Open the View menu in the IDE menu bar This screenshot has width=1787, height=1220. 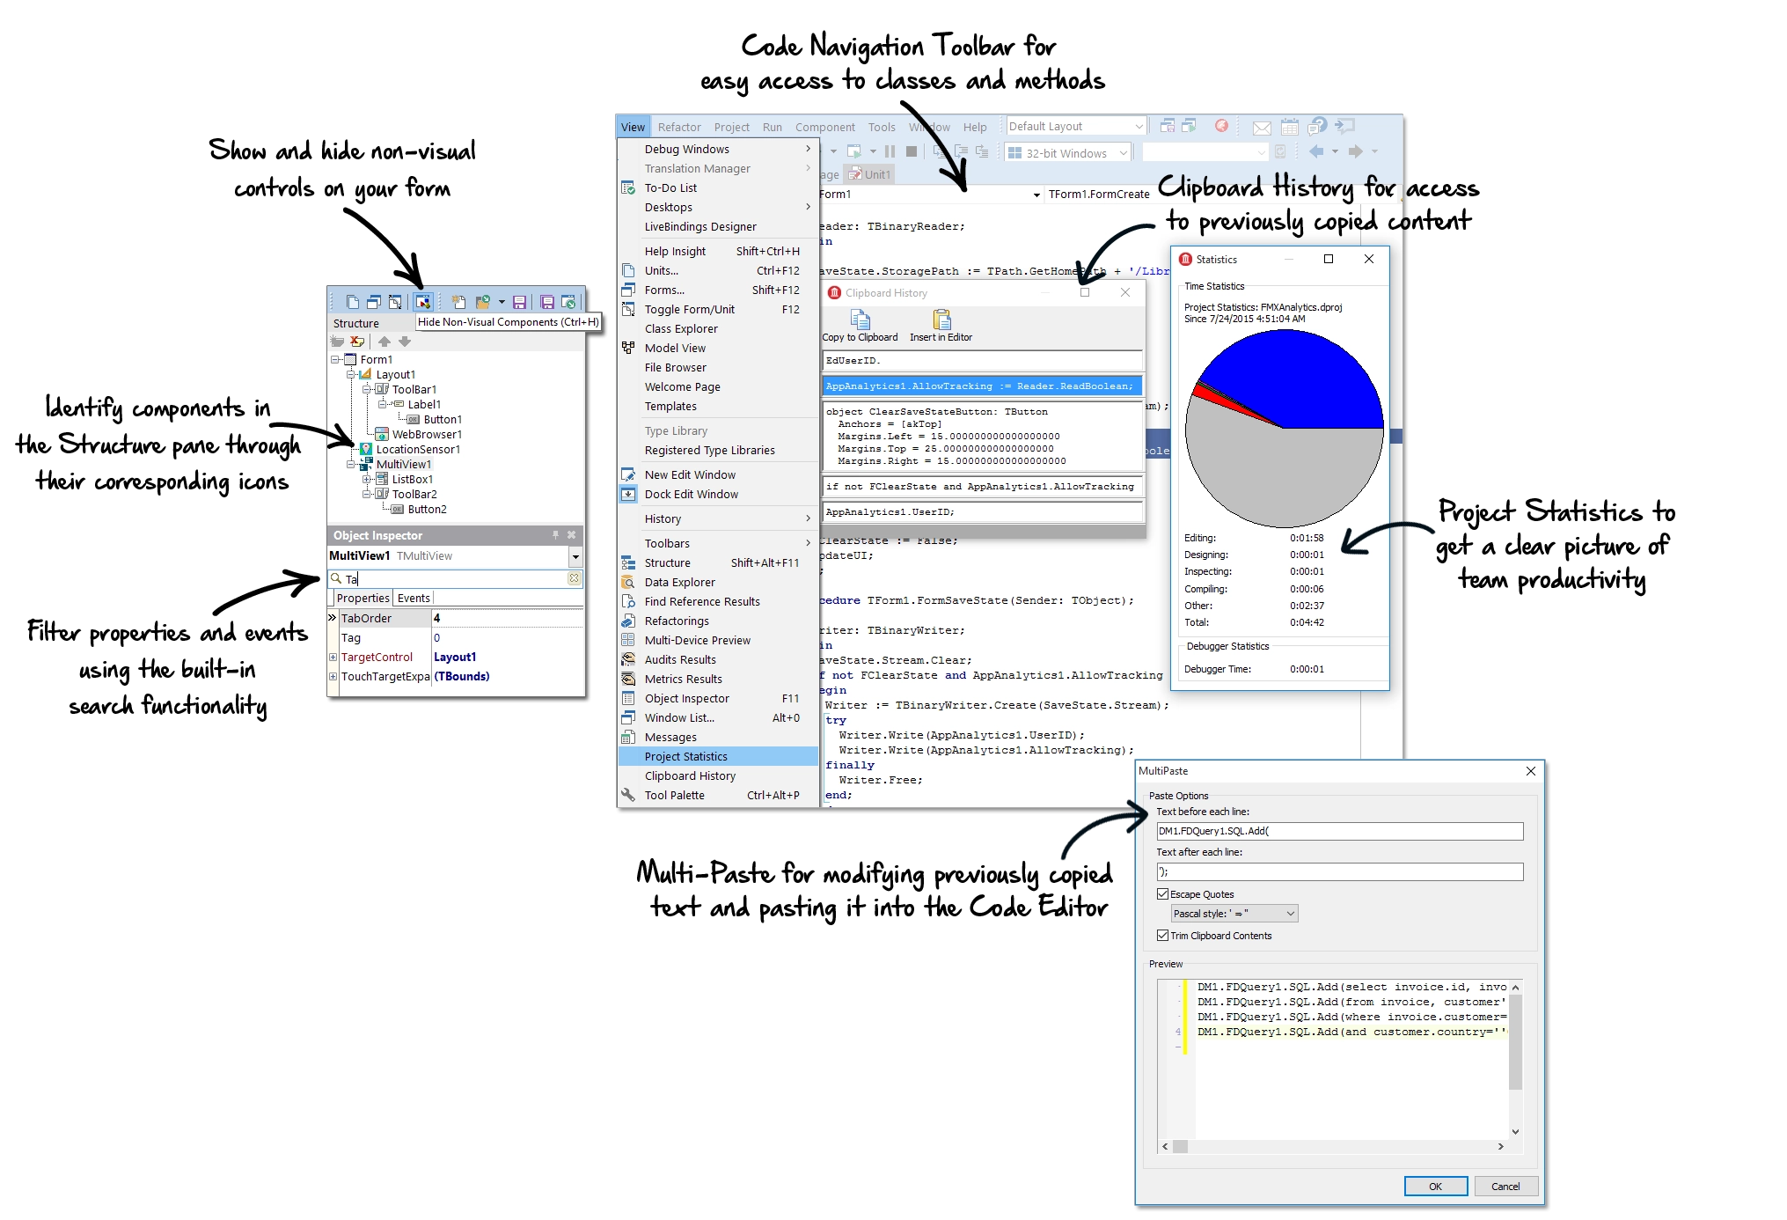[x=630, y=125]
